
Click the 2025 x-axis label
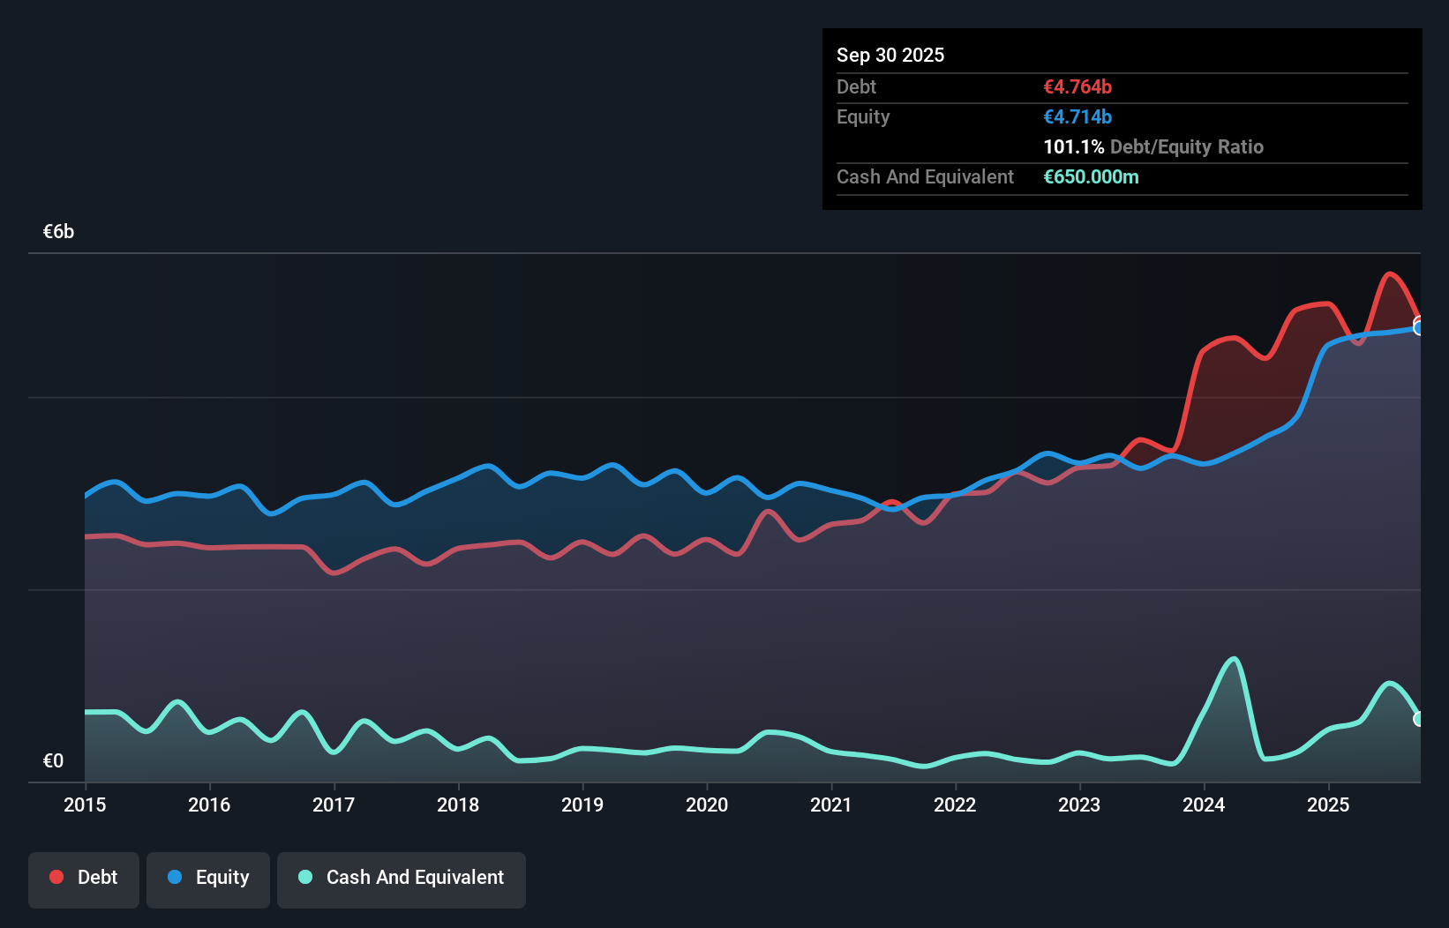[1328, 805]
